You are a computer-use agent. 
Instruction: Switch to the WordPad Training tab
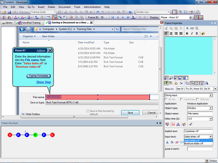tap(29, 23)
